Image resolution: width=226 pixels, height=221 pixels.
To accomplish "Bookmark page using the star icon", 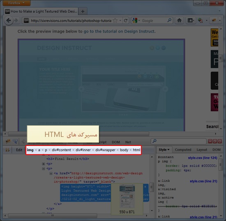I will tap(115, 21).
